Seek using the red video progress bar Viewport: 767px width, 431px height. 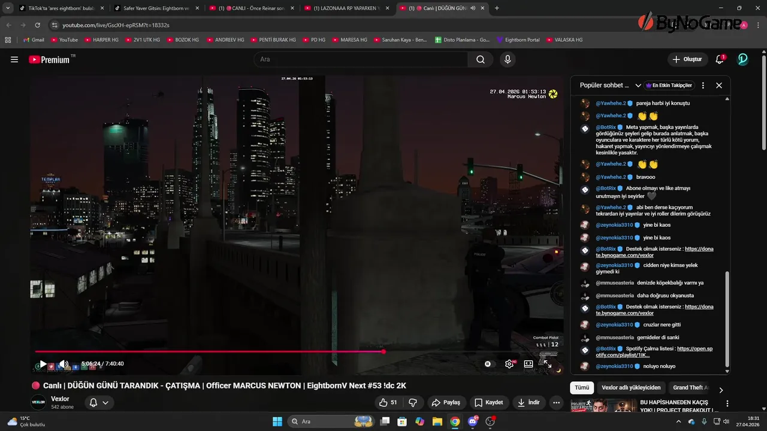(296, 351)
